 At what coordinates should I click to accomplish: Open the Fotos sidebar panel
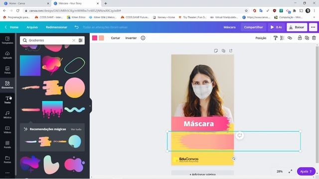point(7,70)
